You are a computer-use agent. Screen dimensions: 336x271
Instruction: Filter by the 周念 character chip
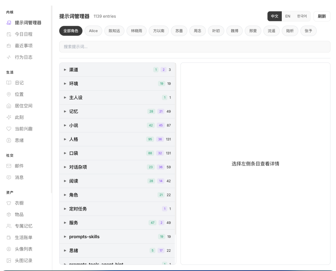(x=197, y=31)
